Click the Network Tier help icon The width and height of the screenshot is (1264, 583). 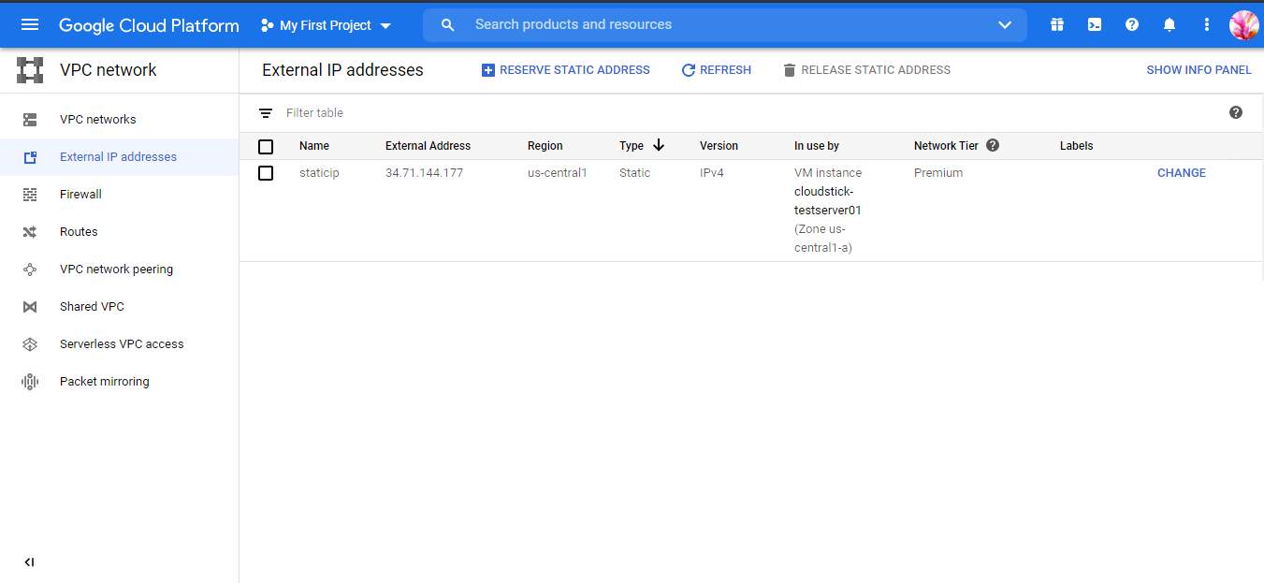[993, 145]
